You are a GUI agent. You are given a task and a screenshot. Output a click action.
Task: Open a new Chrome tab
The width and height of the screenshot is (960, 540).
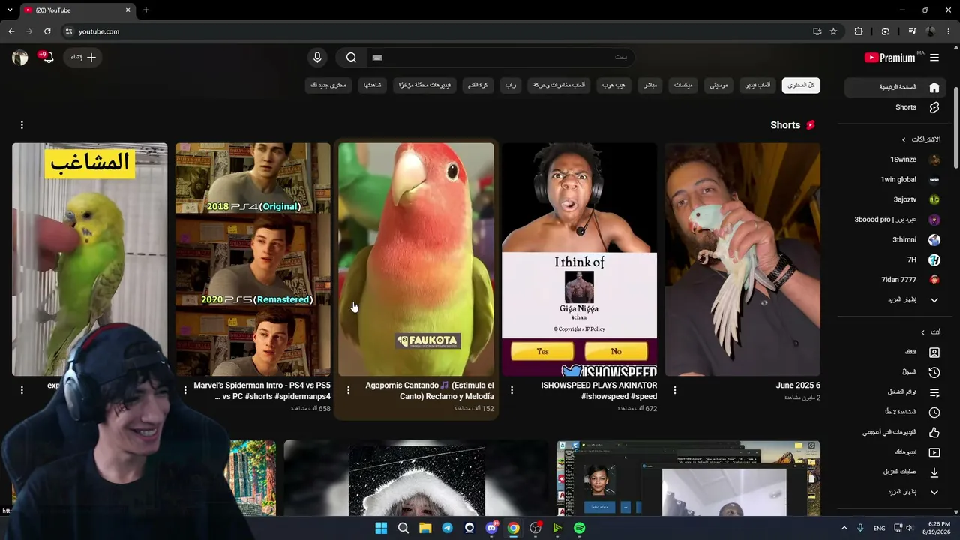coord(145,10)
